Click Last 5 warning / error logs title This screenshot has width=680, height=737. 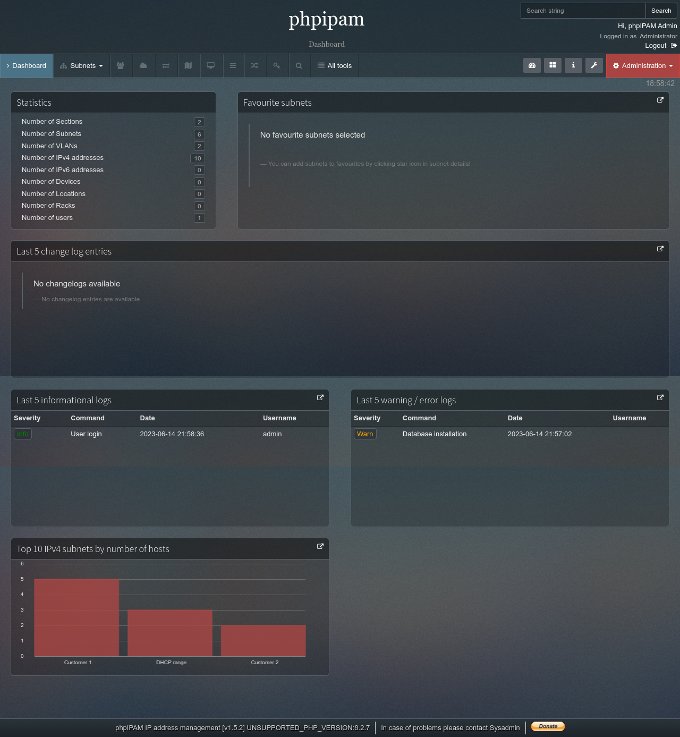[x=406, y=400]
